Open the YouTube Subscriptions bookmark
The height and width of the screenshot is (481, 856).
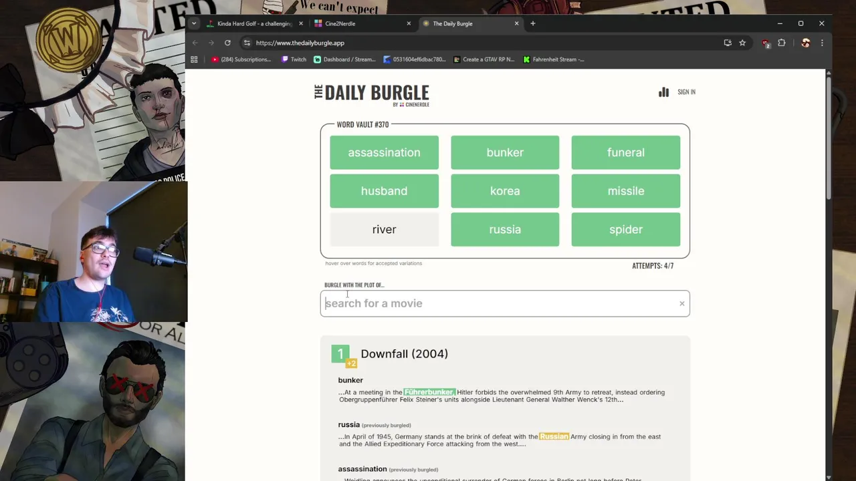(x=241, y=59)
